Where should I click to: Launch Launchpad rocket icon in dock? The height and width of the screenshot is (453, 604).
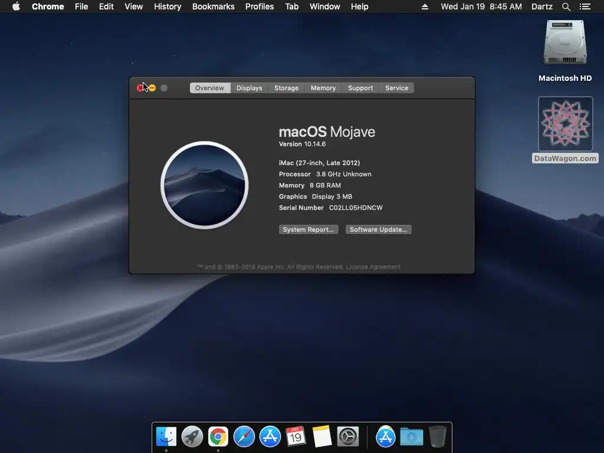192,437
